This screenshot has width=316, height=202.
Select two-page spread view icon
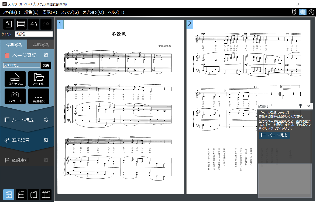33,194
